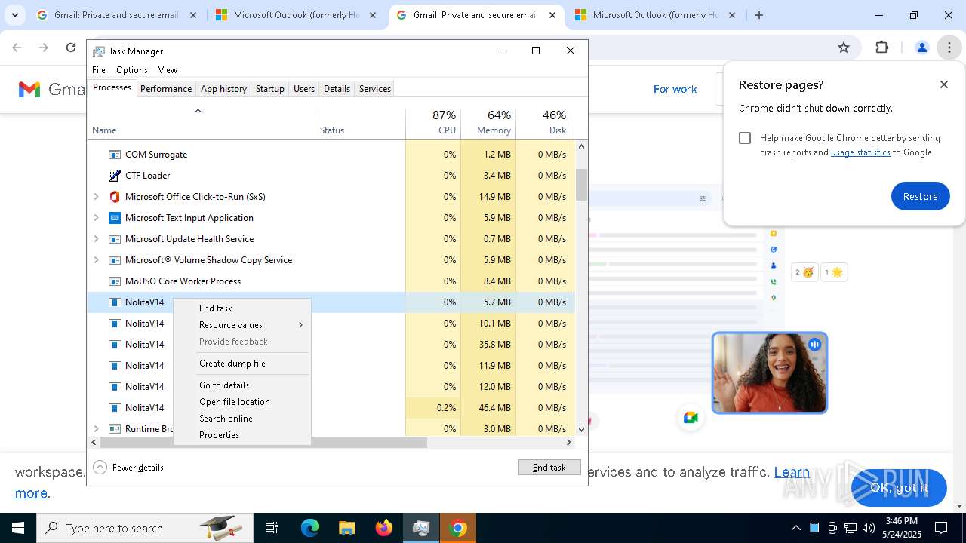Select Open file location
The width and height of the screenshot is (966, 543).
(x=242, y=402)
